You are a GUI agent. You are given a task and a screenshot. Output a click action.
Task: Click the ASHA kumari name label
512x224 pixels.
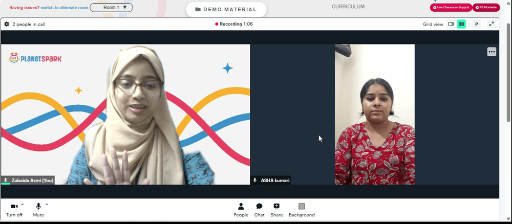pos(271,181)
